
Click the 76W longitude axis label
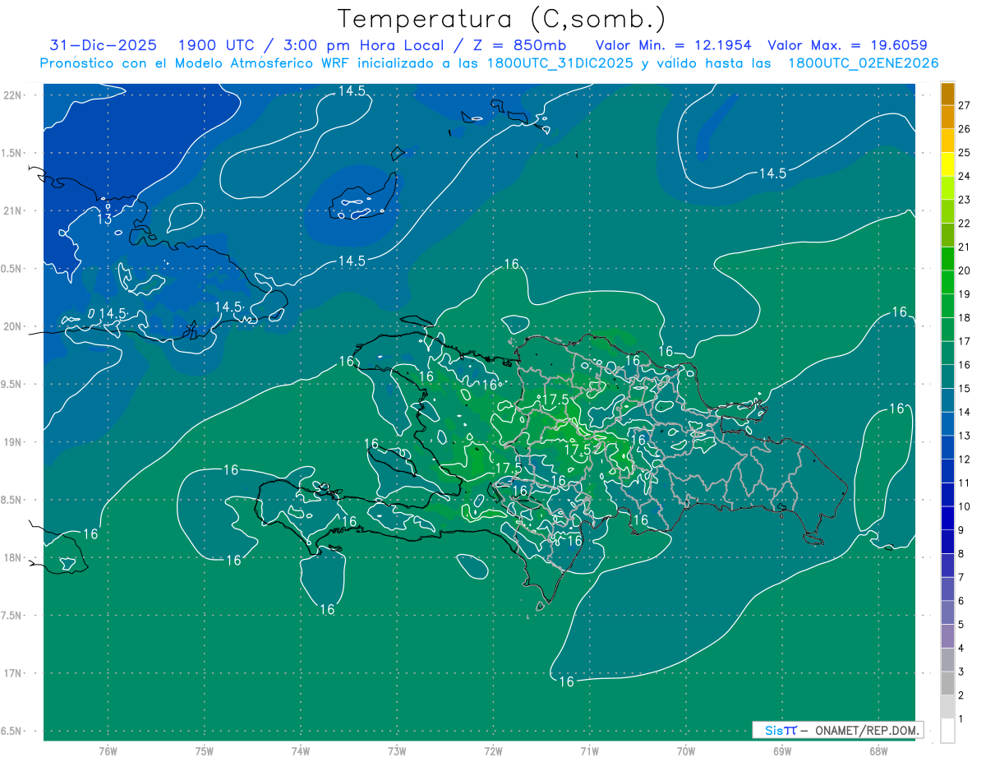(108, 750)
